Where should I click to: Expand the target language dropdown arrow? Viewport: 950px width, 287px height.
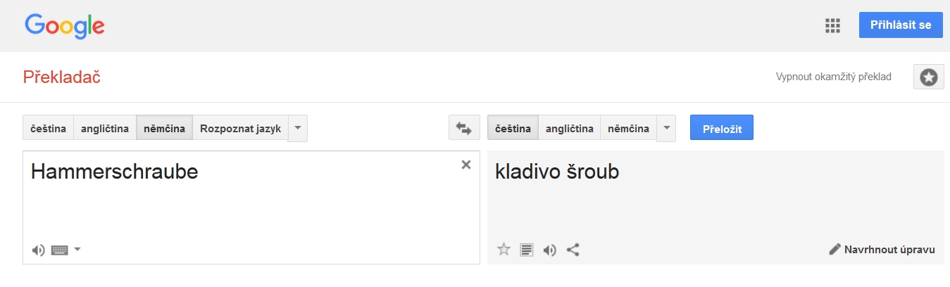pyautogui.click(x=666, y=128)
